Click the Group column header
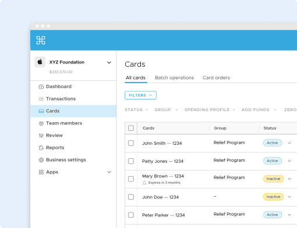 pyautogui.click(x=220, y=128)
